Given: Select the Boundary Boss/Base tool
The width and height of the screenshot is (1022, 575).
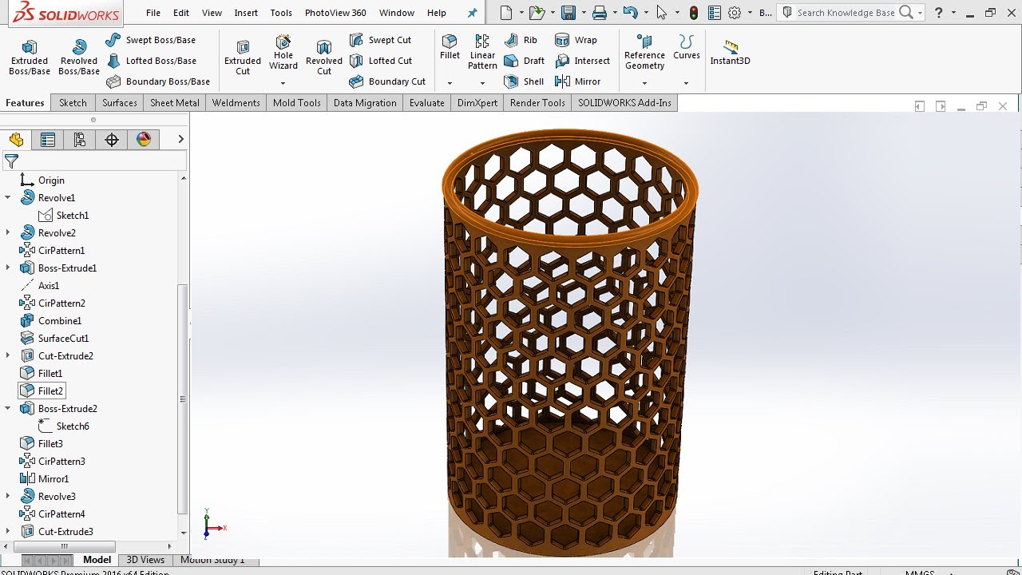Looking at the screenshot, I should (157, 81).
